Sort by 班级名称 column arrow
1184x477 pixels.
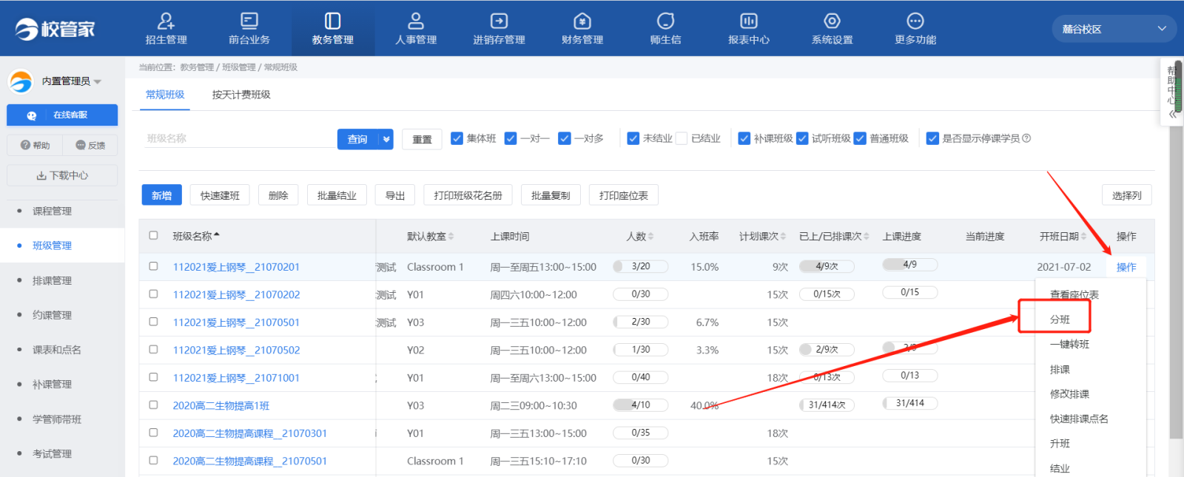(x=216, y=235)
